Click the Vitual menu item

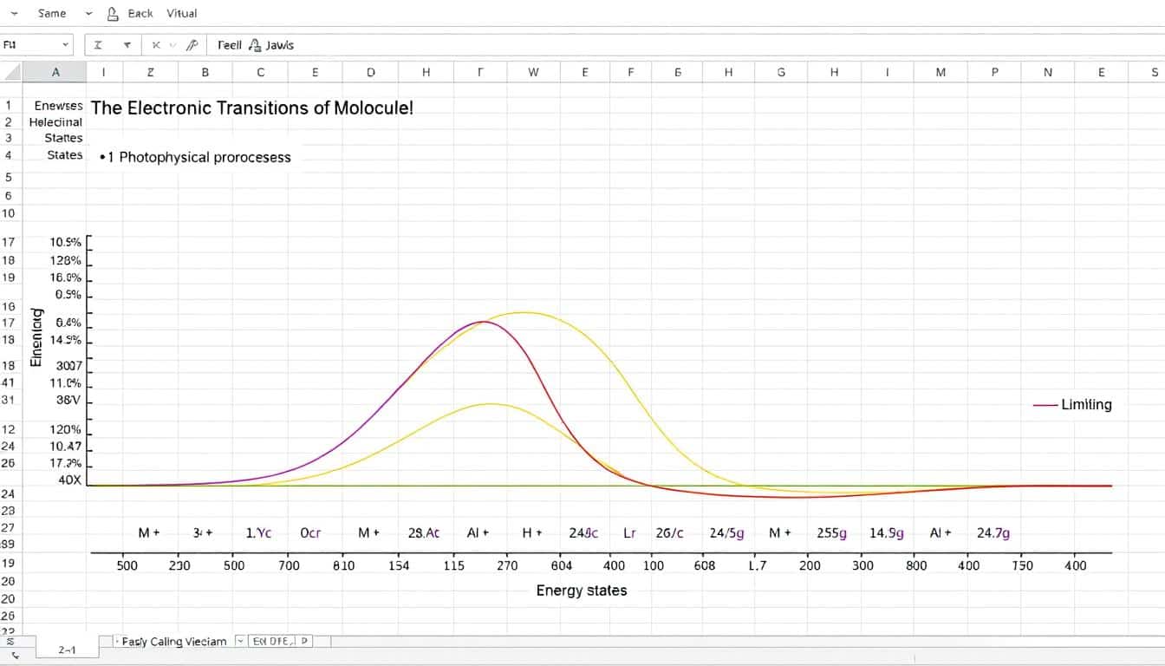(x=182, y=14)
